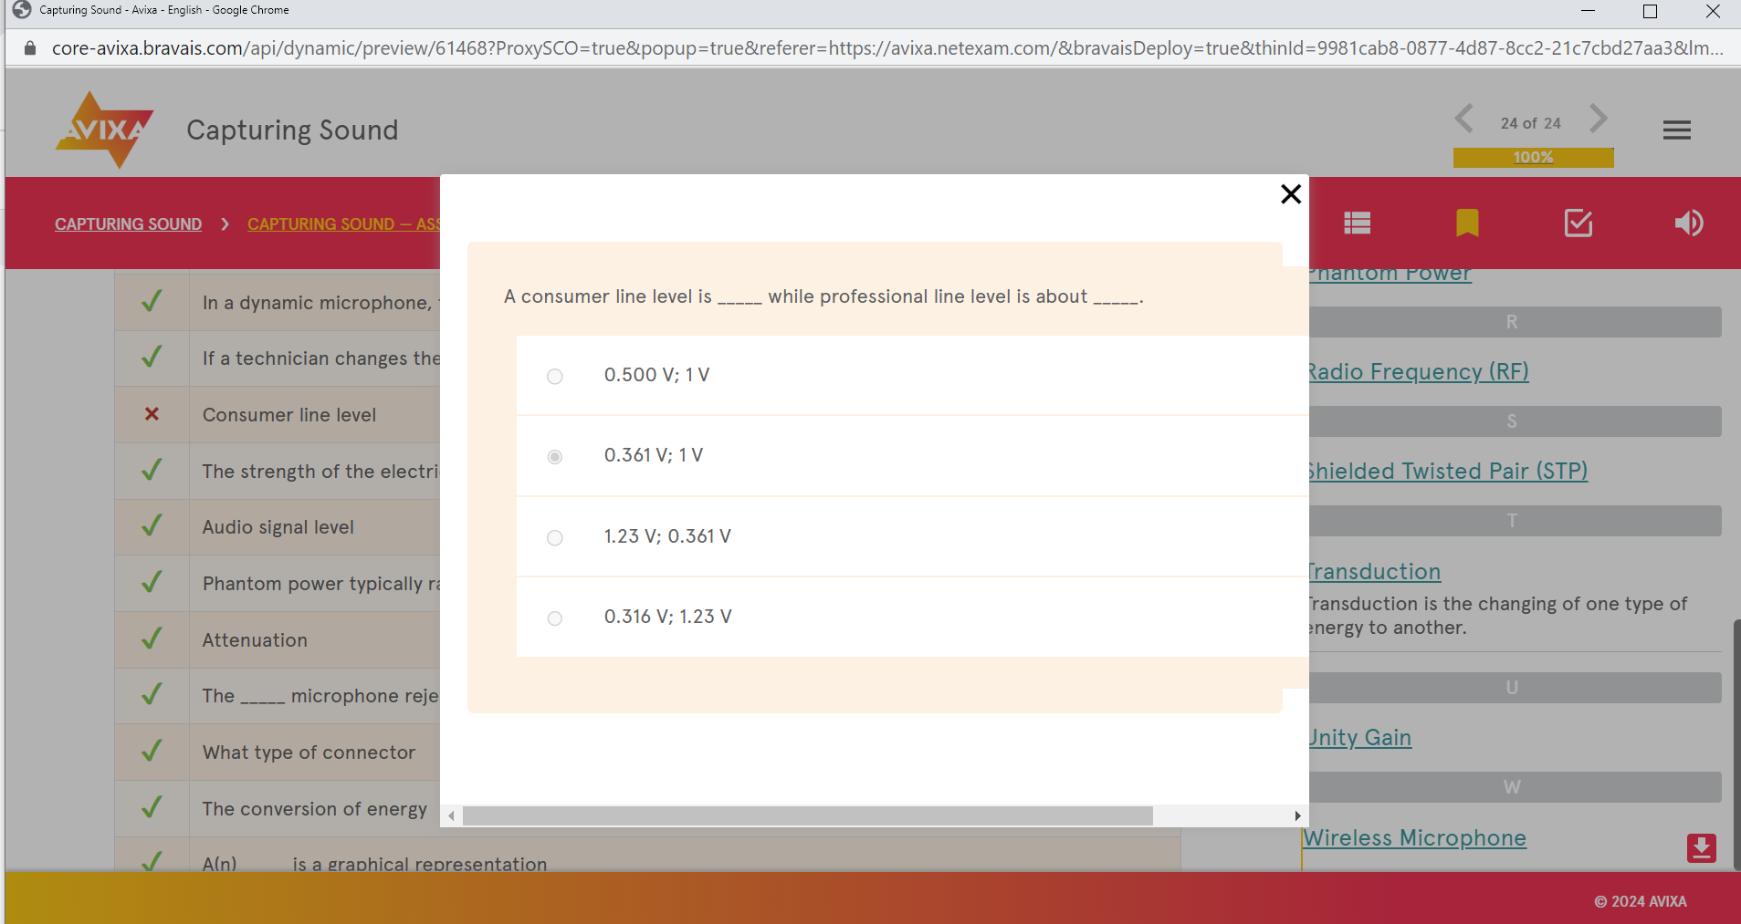Viewport: 1741px width, 924px height.
Task: Expand the Radio Frequency (RF) glossary entry
Action: [x=1418, y=372]
